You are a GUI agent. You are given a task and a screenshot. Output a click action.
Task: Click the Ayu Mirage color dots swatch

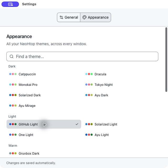click(x=13, y=106)
